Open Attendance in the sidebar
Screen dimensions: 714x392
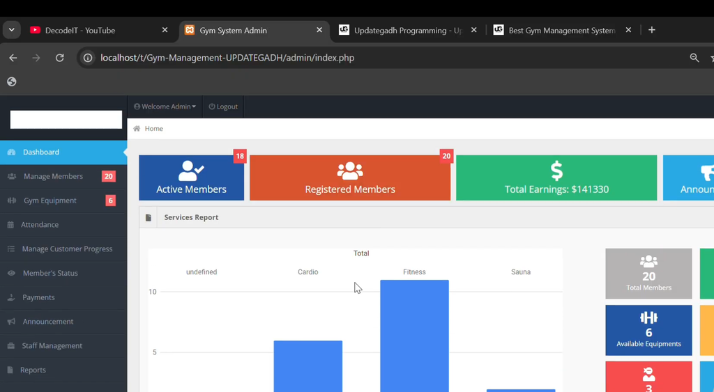(x=63, y=225)
